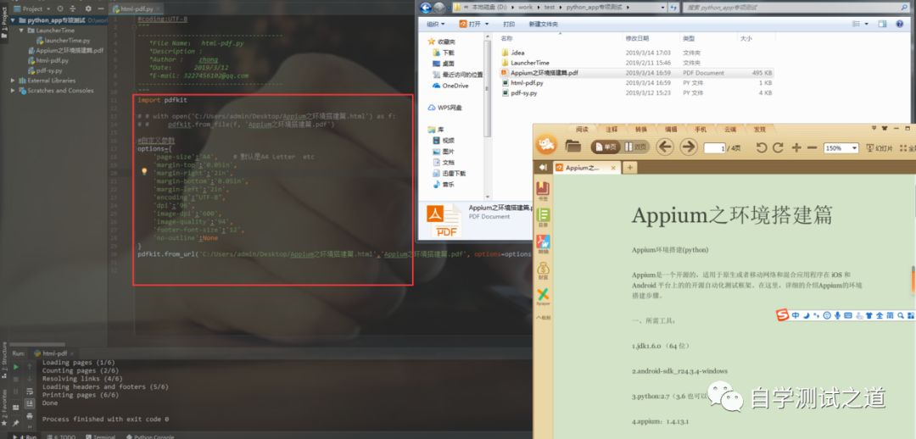
Task: Close the Appium PDF document tab
Action: pyautogui.click(x=613, y=168)
